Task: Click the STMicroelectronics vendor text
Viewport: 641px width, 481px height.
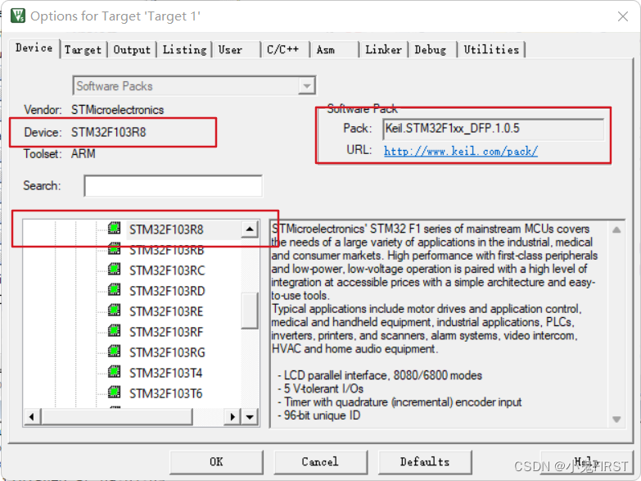Action: [x=117, y=110]
